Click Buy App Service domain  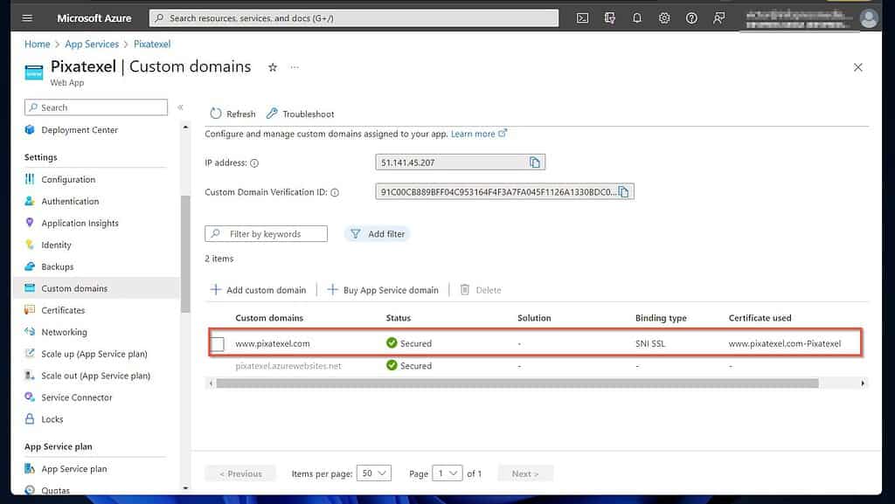(383, 290)
